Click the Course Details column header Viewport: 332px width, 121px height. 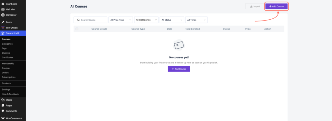(x=99, y=29)
